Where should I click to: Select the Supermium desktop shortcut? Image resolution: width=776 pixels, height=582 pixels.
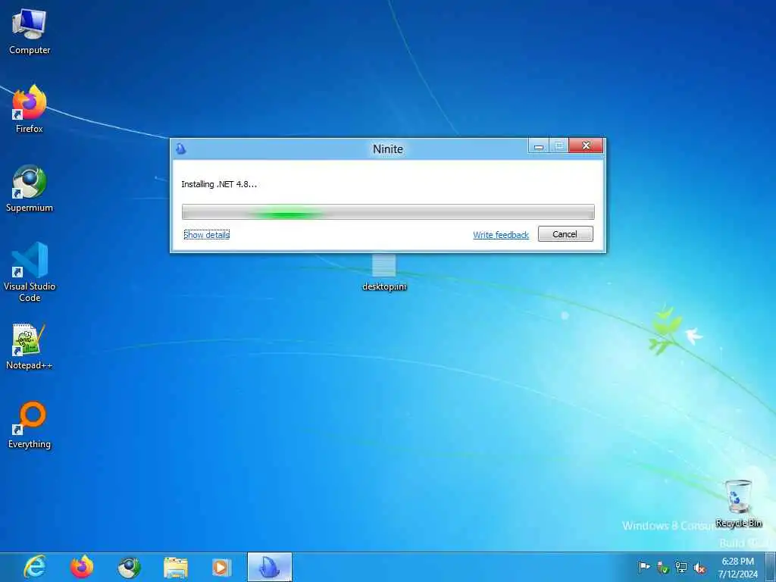[30, 188]
